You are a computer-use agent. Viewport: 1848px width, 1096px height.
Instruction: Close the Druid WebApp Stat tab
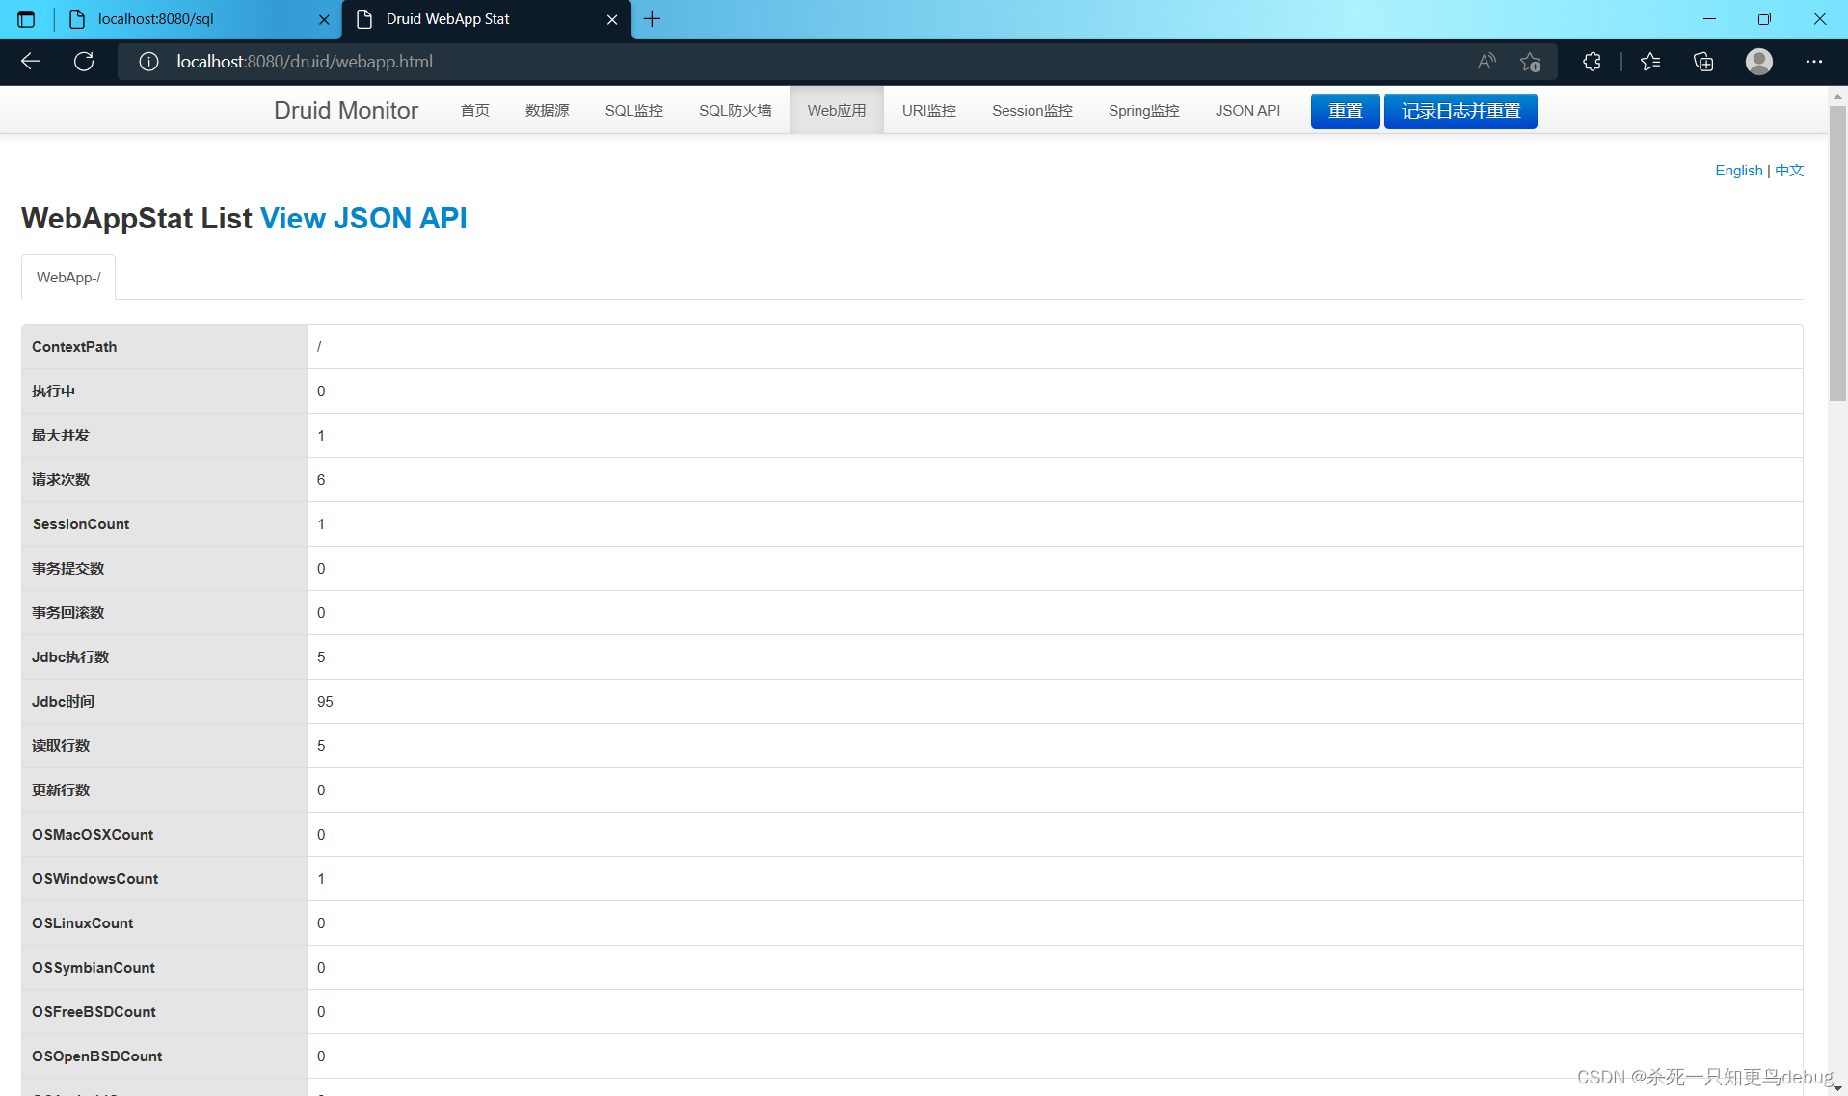coord(612,19)
